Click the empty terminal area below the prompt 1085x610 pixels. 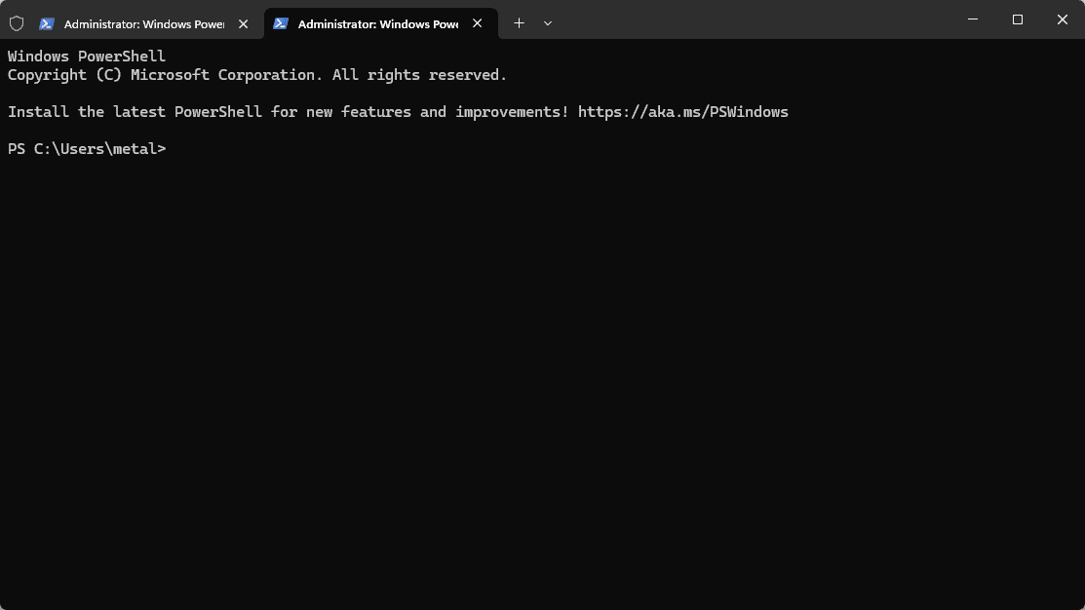coord(542,390)
